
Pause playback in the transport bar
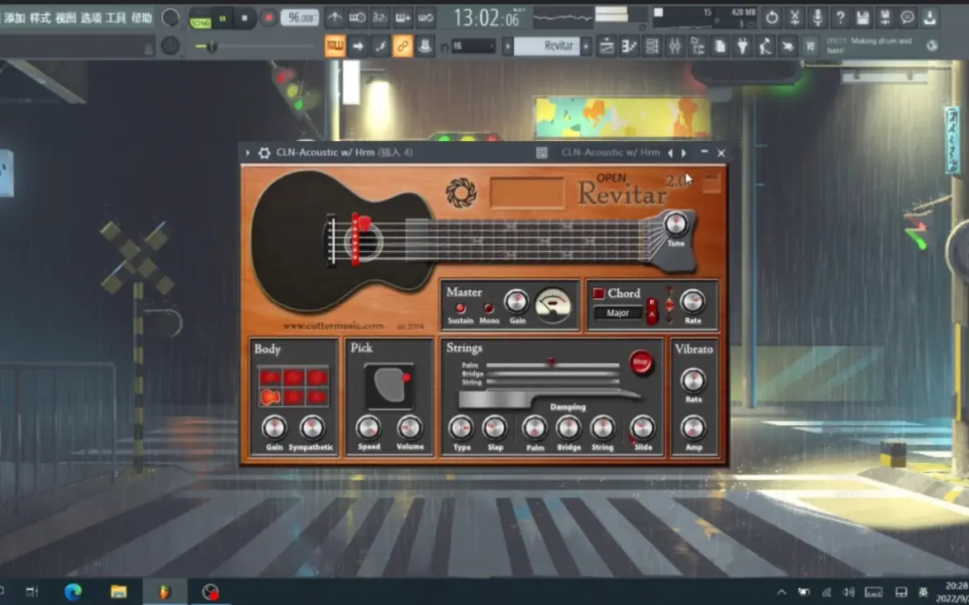pyautogui.click(x=222, y=18)
